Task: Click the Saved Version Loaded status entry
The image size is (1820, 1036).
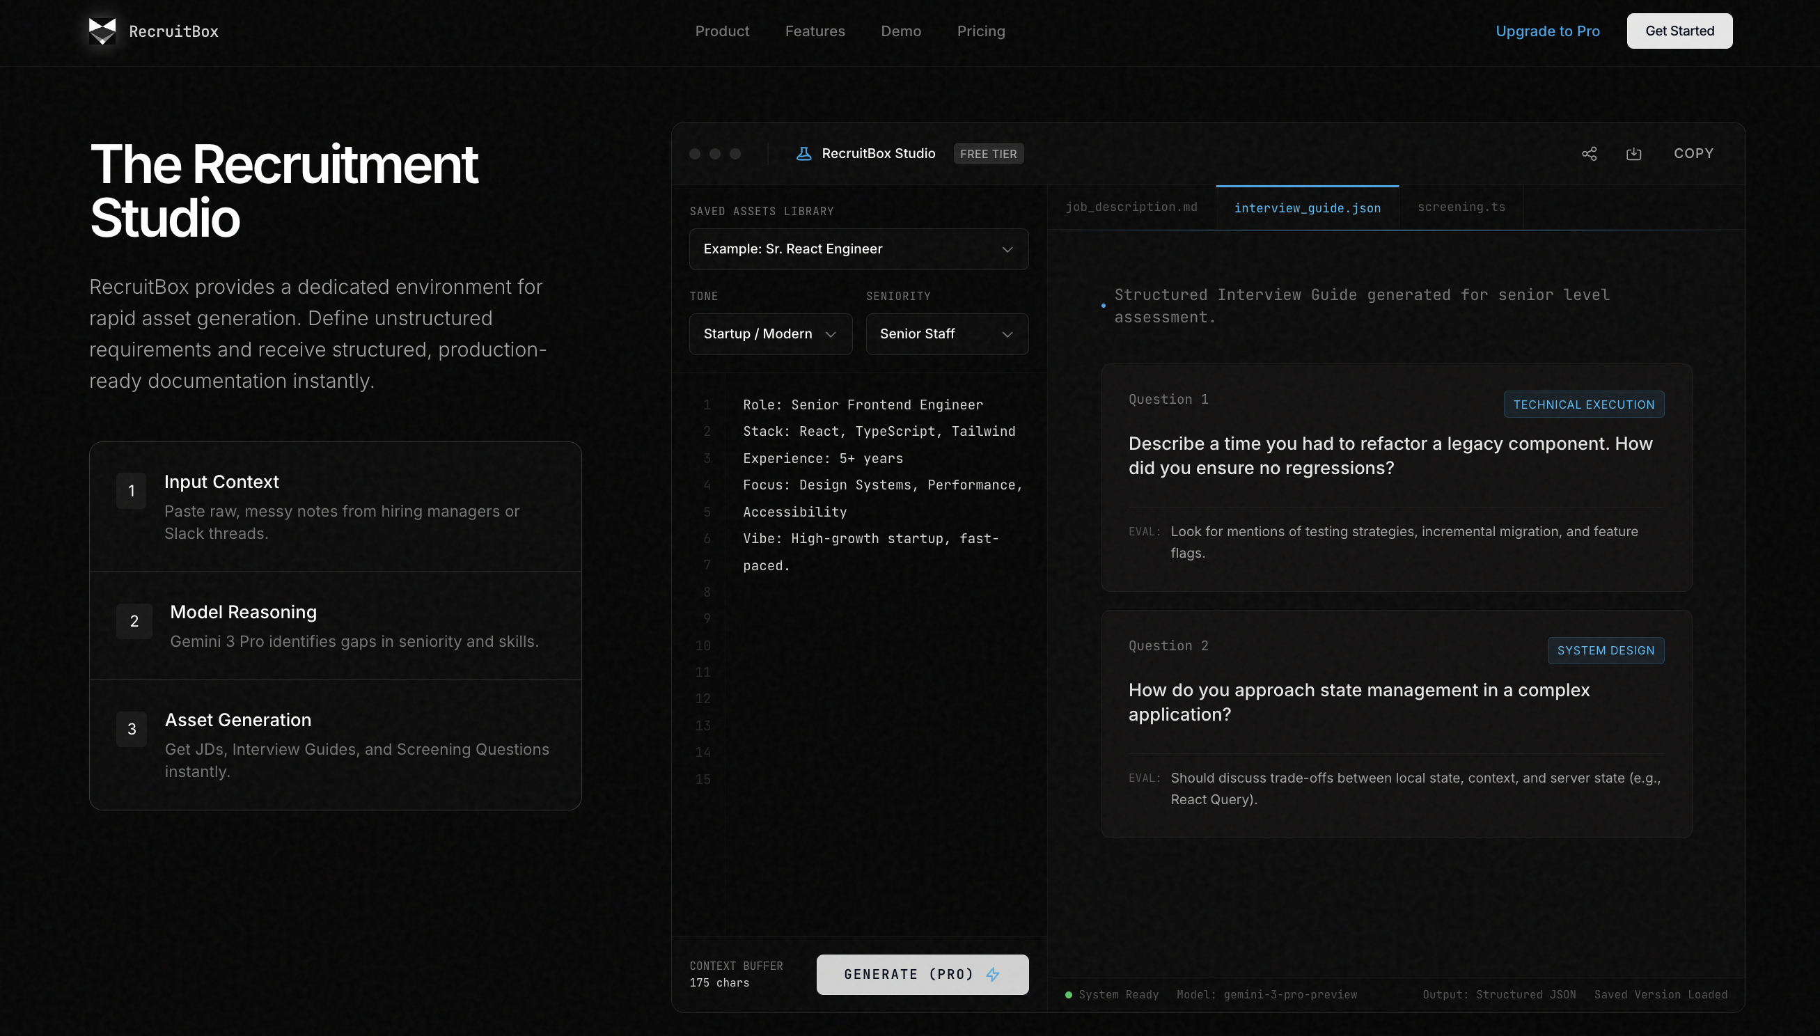Action: point(1660,995)
